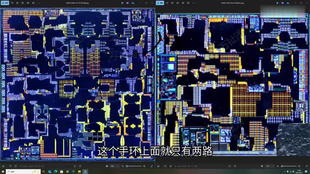
Task: Click the taskbar search box
Action: tap(23, 171)
